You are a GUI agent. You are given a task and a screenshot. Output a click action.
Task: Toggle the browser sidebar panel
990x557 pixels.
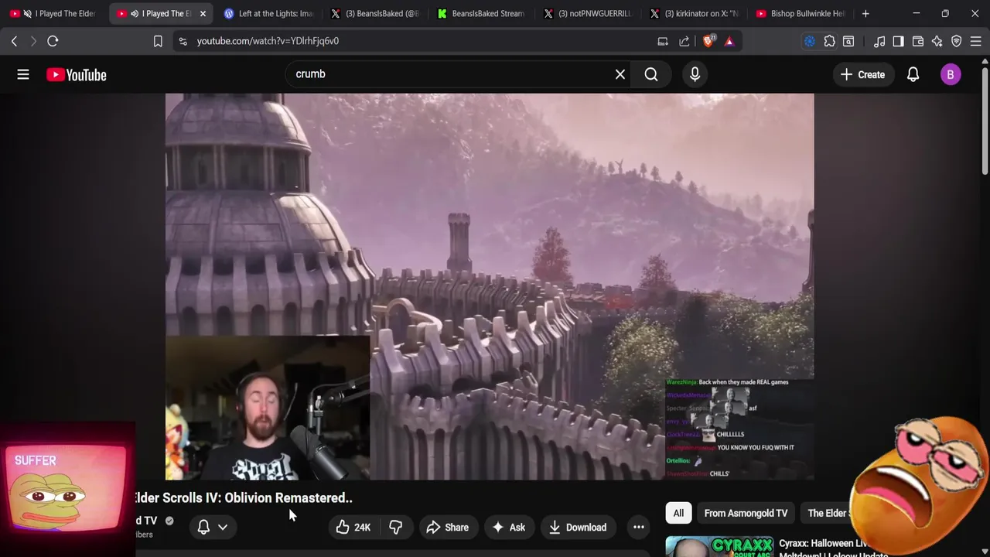(x=898, y=41)
